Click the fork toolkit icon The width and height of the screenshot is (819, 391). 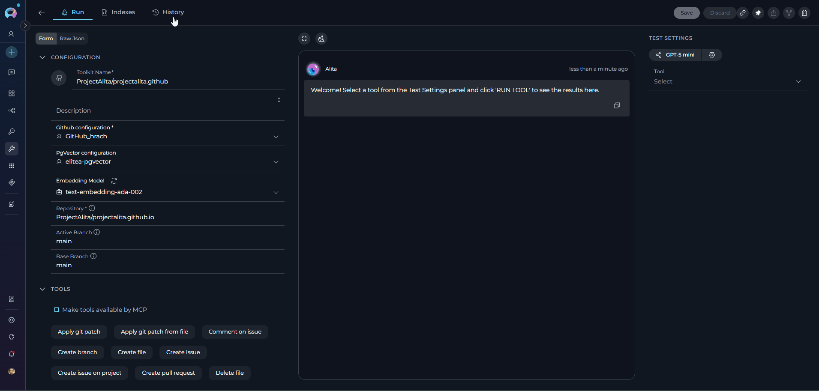tap(789, 13)
